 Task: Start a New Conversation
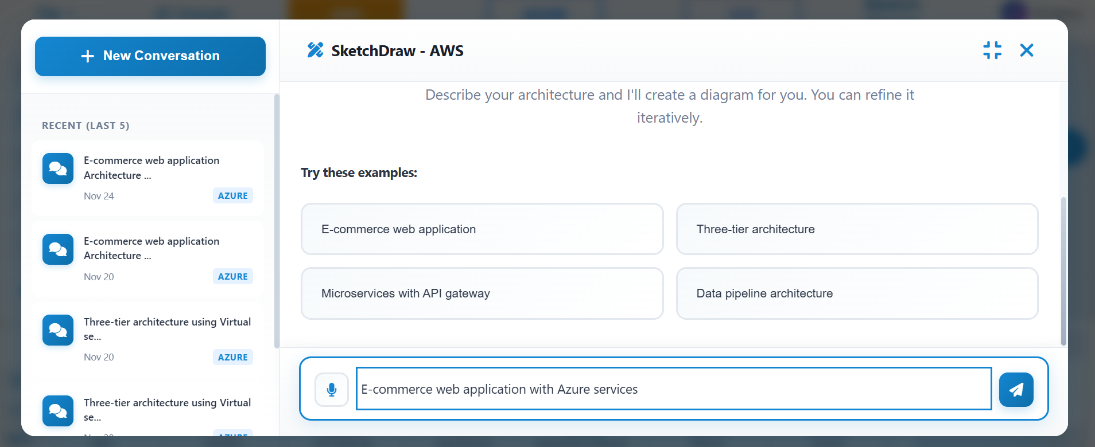click(x=150, y=56)
